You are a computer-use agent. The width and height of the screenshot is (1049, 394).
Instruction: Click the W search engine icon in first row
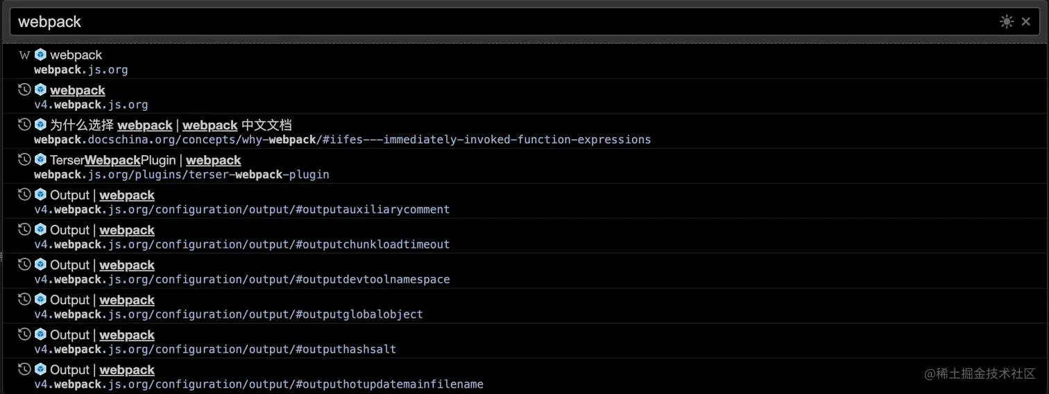[x=24, y=55]
